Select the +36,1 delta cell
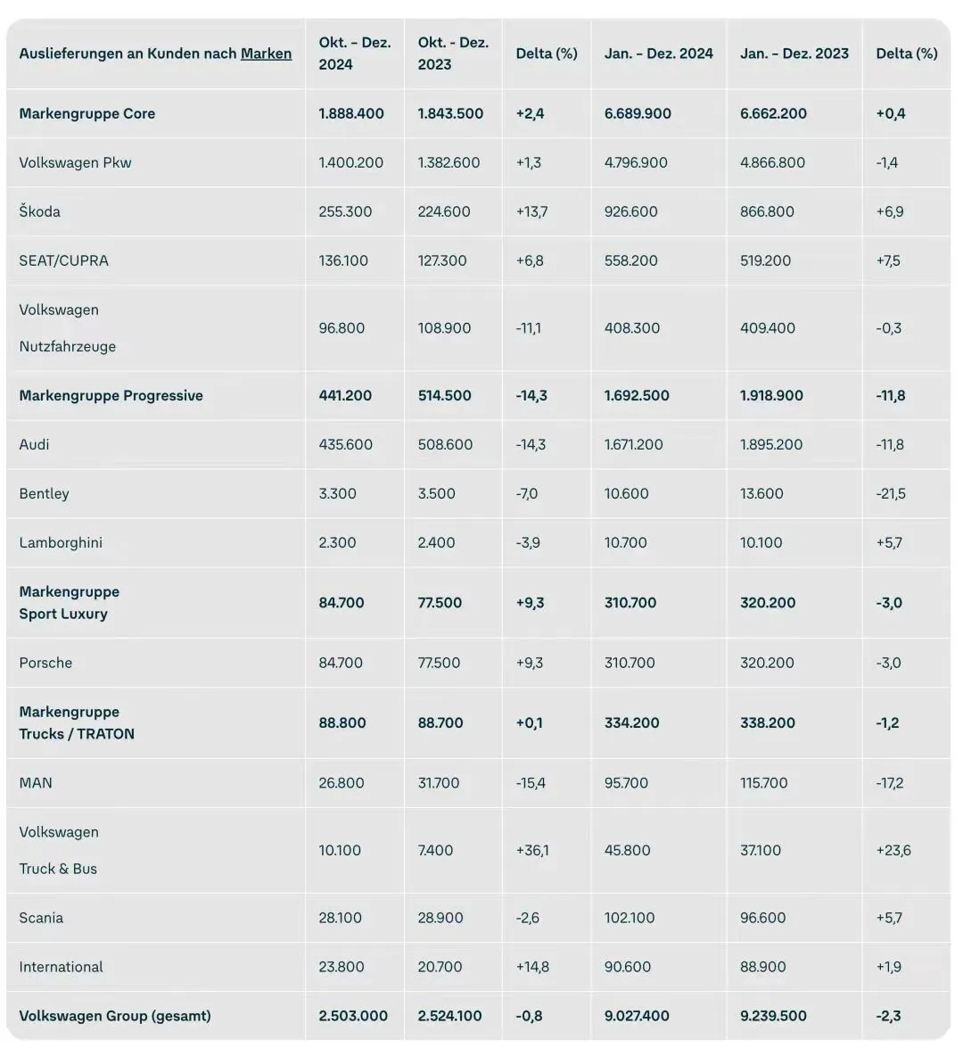 (x=532, y=851)
